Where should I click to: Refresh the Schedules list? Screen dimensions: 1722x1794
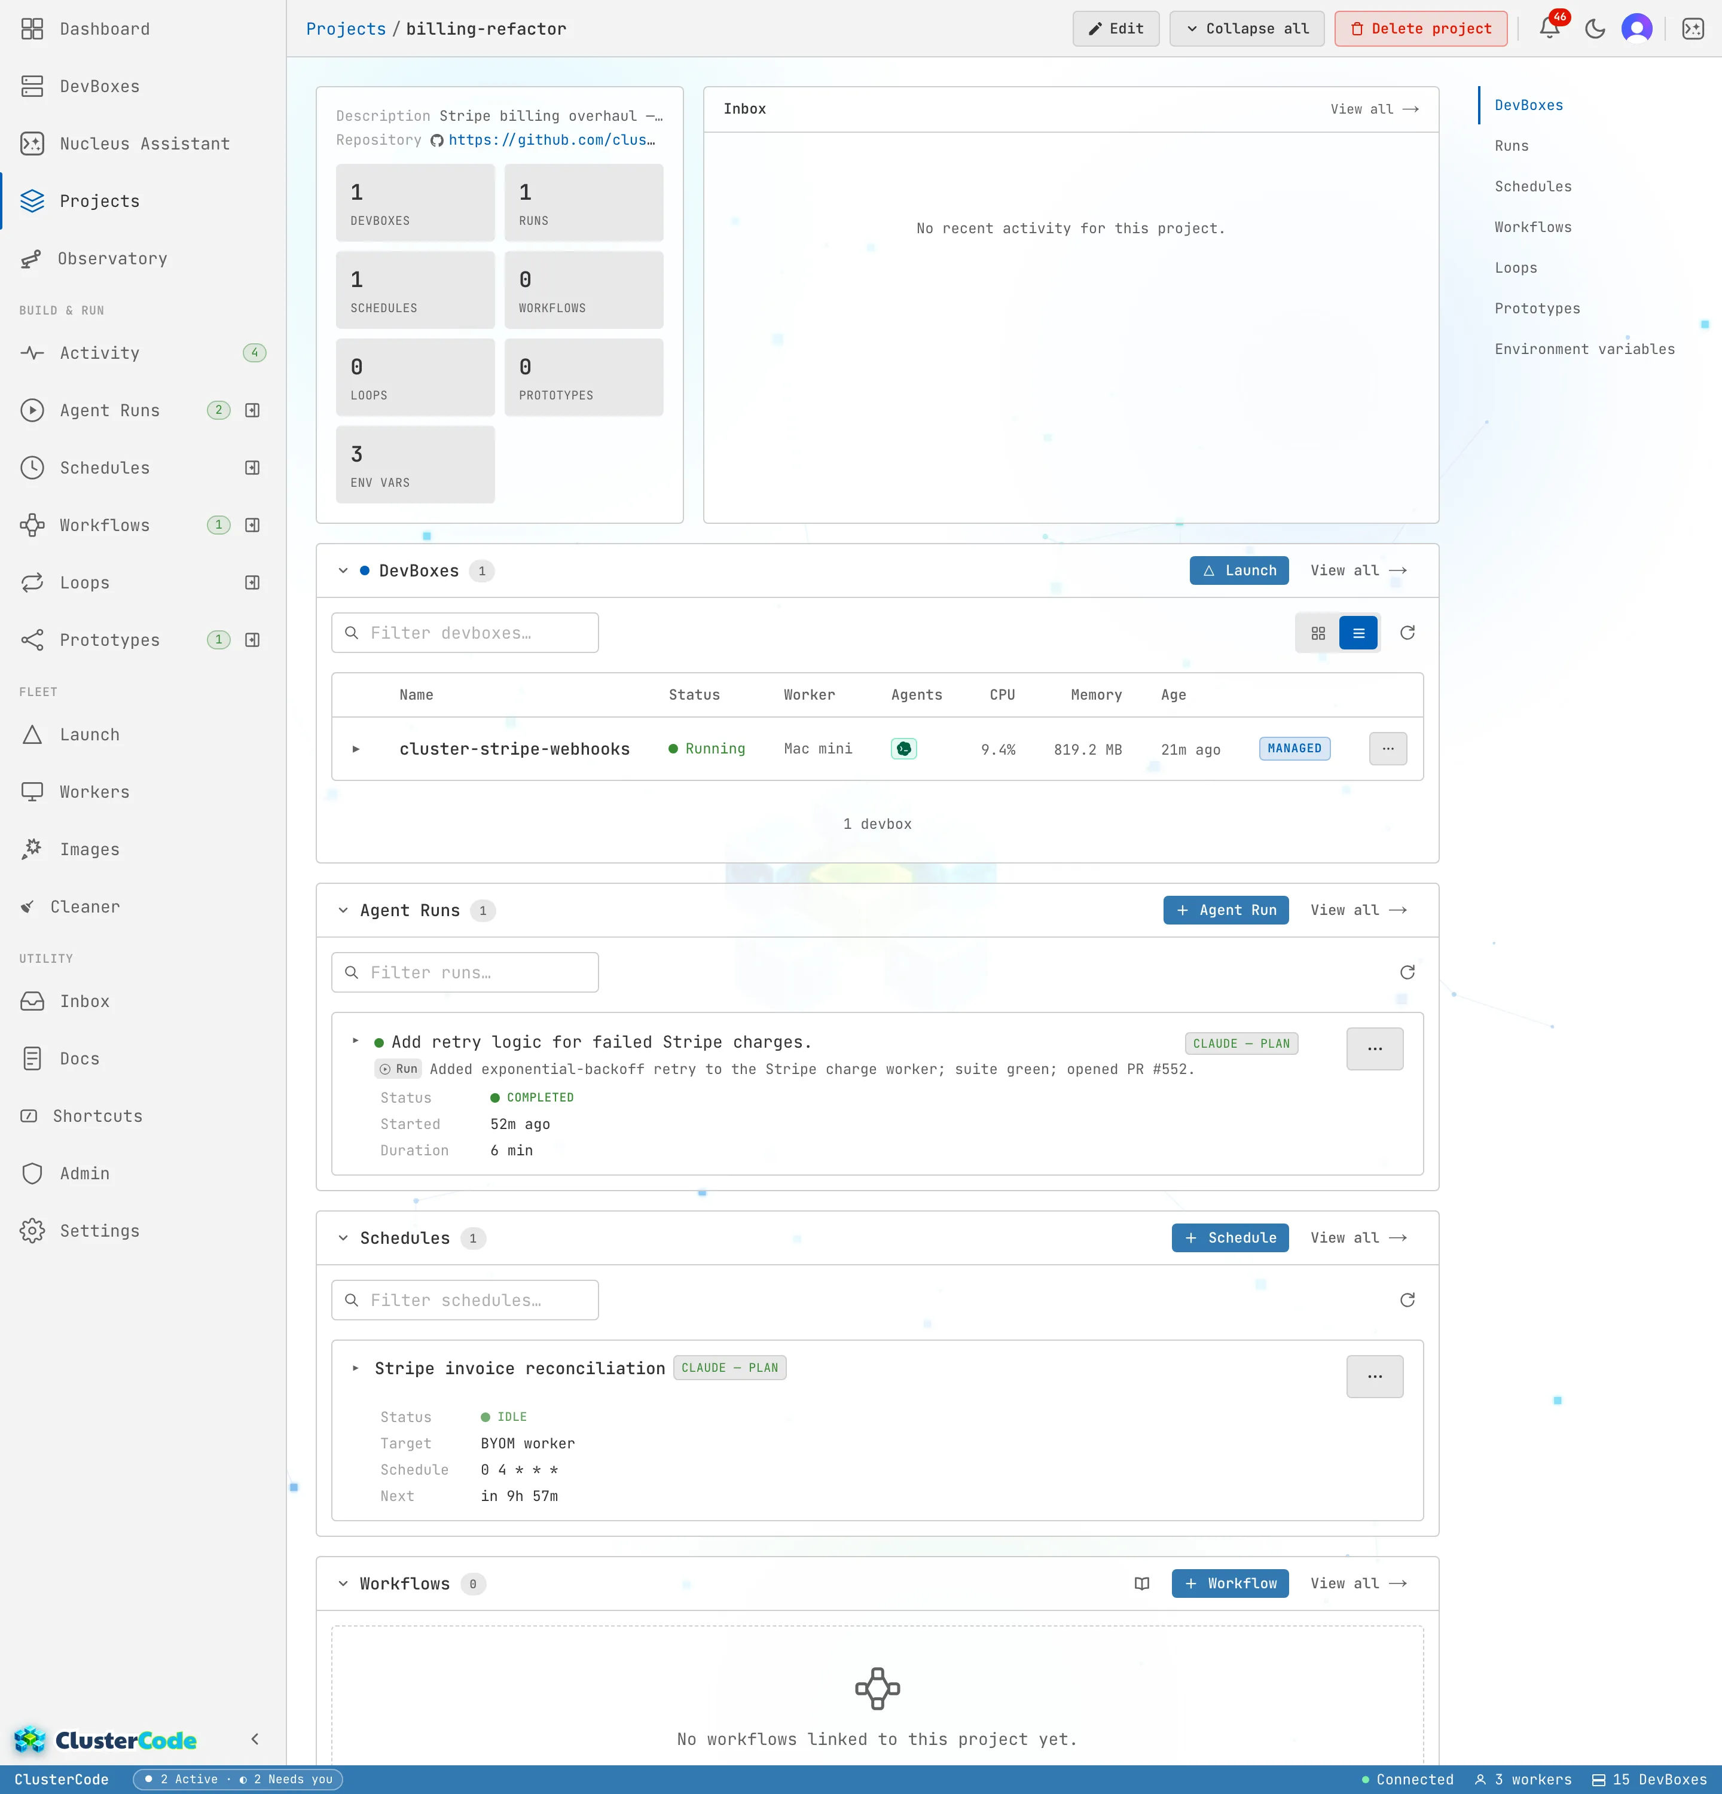click(1407, 1299)
